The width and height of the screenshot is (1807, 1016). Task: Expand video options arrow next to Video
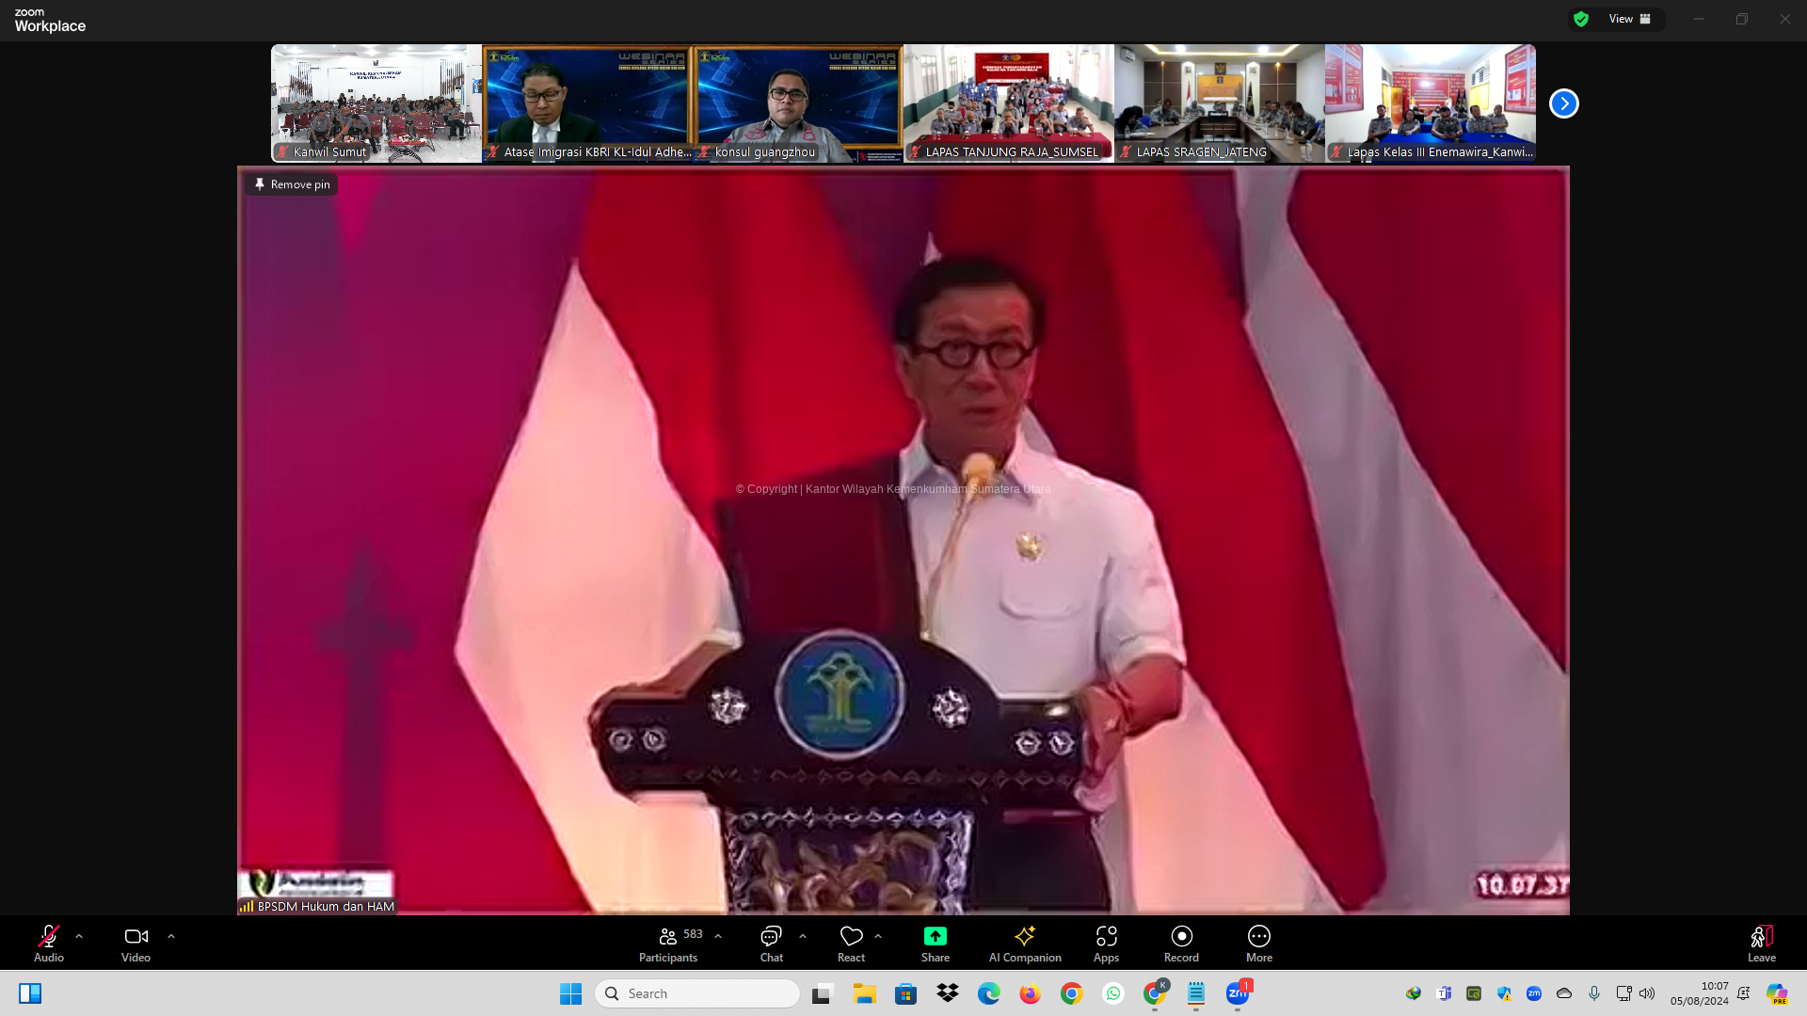[x=171, y=937]
